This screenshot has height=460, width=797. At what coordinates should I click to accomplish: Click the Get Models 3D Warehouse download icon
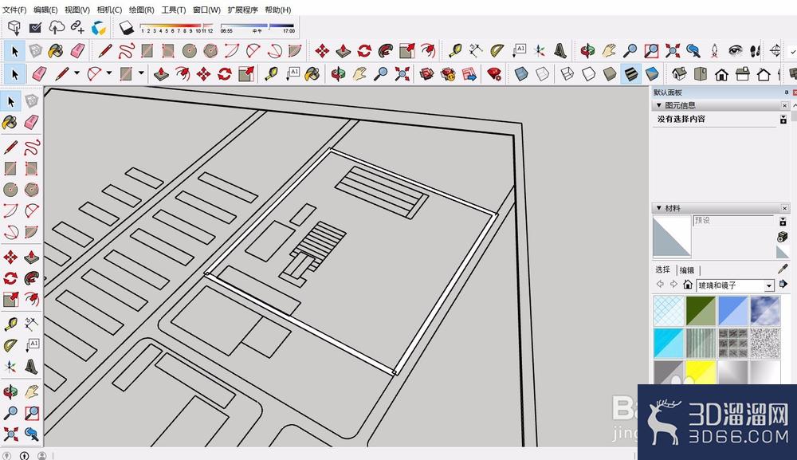(x=14, y=27)
